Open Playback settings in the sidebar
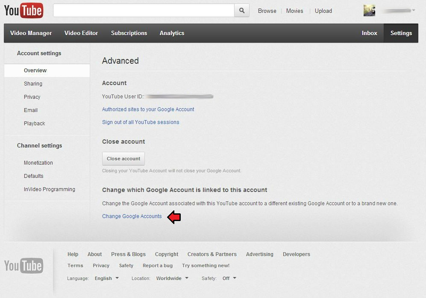The height and width of the screenshot is (298, 426). point(34,124)
